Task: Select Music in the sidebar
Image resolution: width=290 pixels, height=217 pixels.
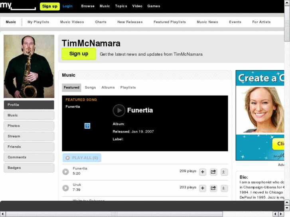Action: (x=29, y=115)
